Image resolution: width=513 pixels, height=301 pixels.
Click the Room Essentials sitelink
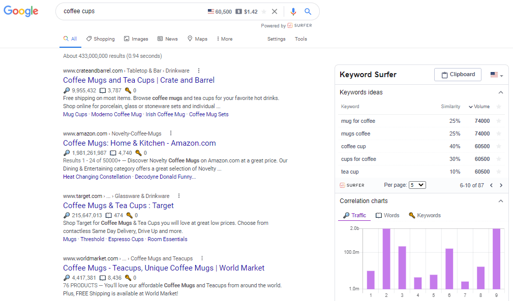(167, 239)
